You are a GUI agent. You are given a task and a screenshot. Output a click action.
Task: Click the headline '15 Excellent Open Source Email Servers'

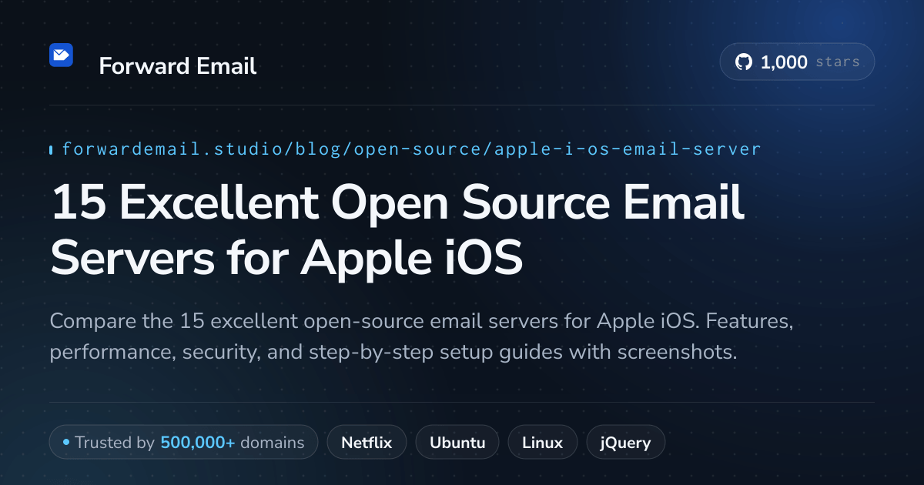point(397,230)
